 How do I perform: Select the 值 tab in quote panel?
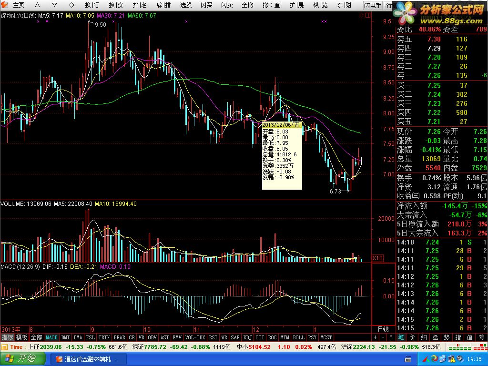[x=470, y=337]
